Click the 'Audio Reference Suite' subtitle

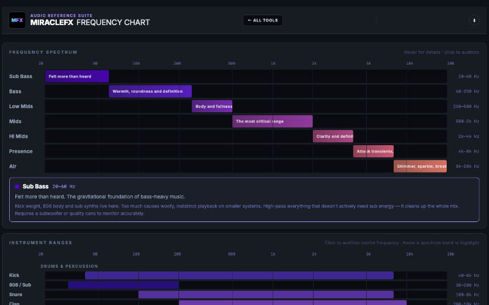pos(61,15)
